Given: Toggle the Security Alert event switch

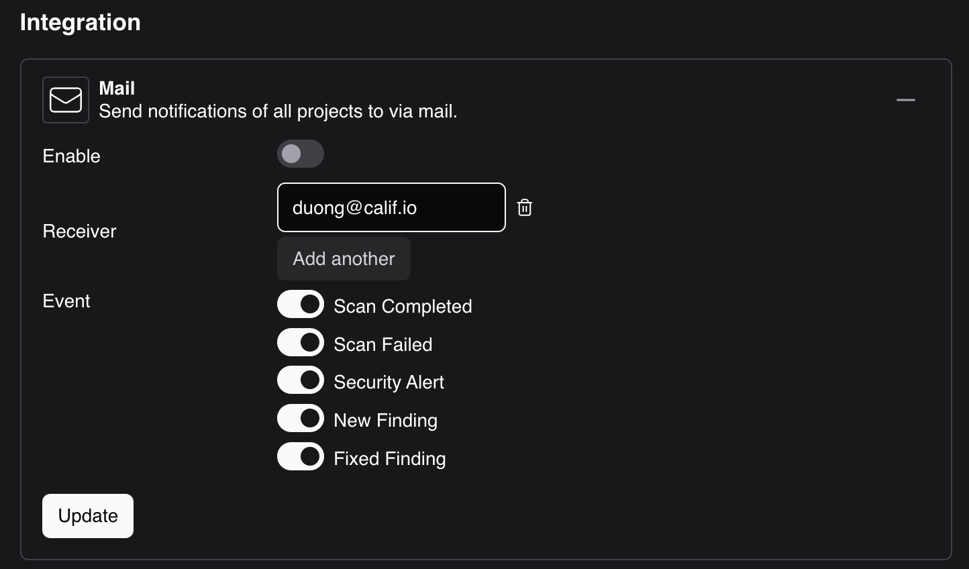Looking at the screenshot, I should (301, 380).
